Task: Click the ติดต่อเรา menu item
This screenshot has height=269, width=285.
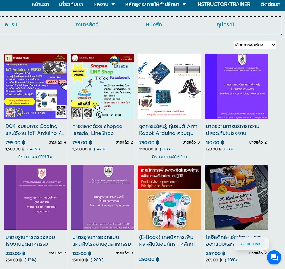Action: pos(270,4)
